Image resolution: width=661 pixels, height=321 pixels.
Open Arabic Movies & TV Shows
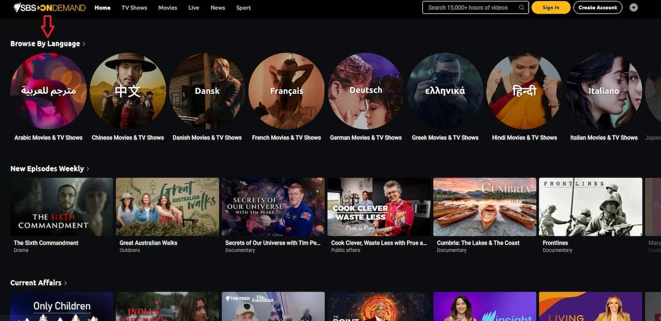(x=48, y=90)
